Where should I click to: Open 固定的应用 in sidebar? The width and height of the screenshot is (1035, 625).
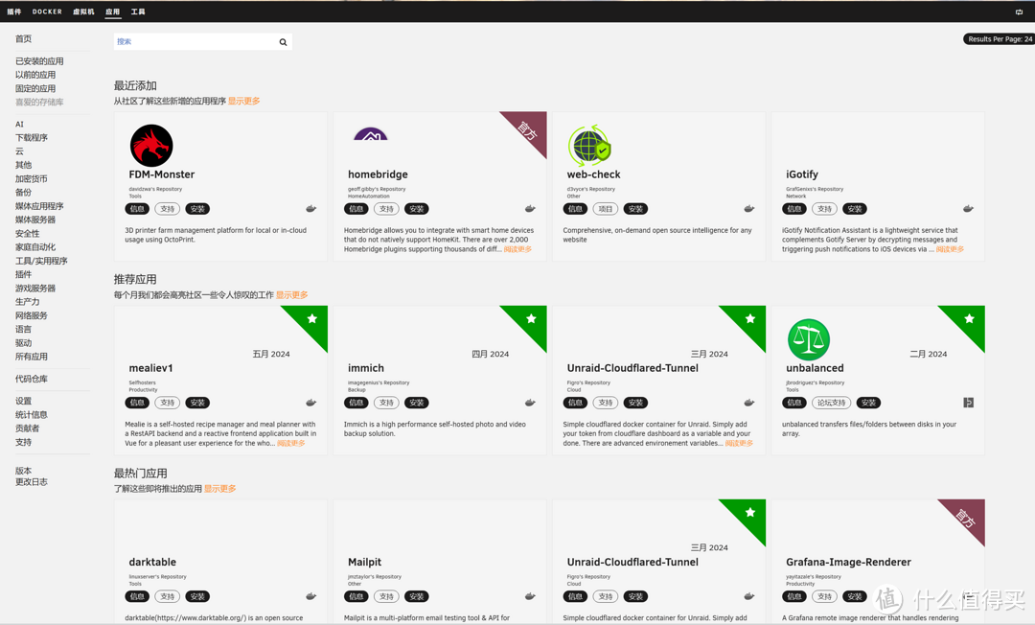(x=35, y=88)
